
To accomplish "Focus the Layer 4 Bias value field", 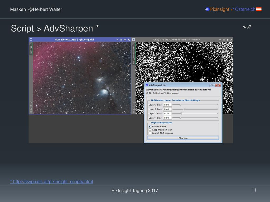I will tap(167, 118).
